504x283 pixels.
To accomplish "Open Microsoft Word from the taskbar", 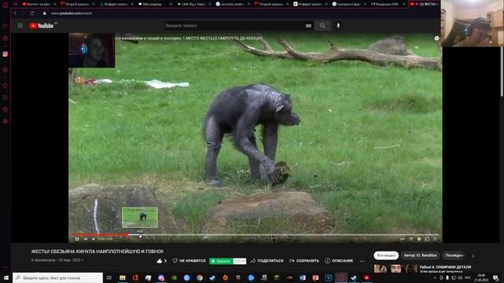I will [302, 277].
